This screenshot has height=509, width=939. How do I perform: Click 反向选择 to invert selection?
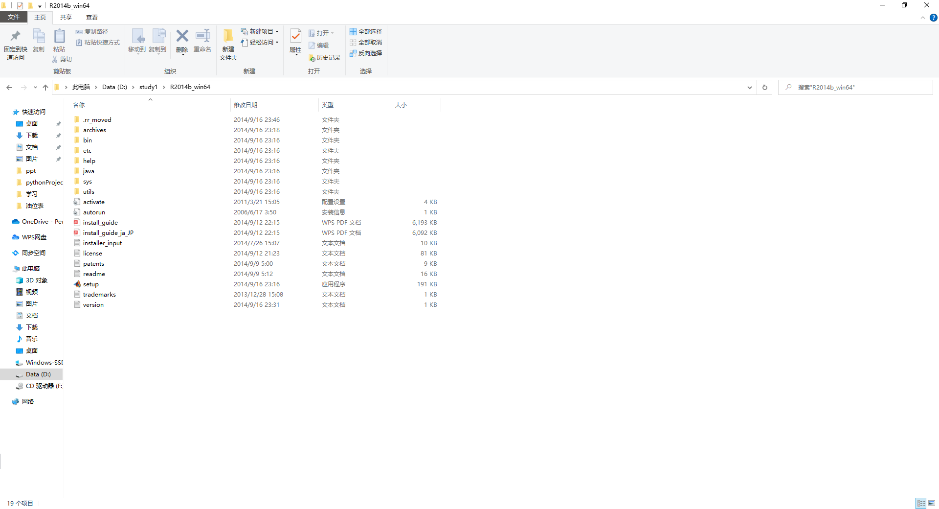click(x=366, y=53)
